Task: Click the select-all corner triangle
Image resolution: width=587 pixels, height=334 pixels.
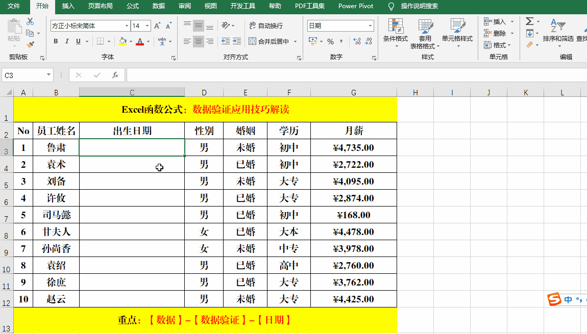Action: point(8,92)
